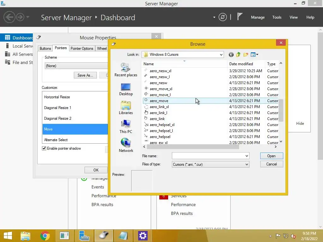
Task: Expand the File name dropdown arrow
Action: coord(247,156)
